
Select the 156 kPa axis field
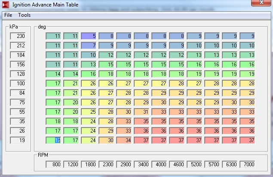point(18,65)
